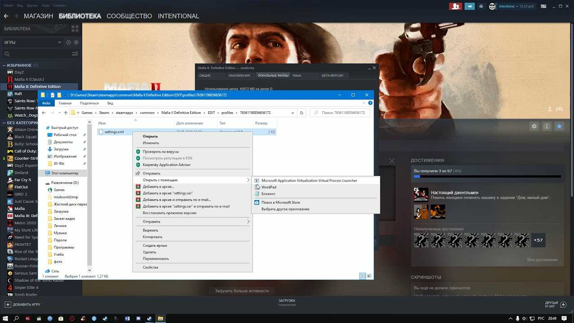Toggle Steam library grid view icon

click(x=75, y=28)
